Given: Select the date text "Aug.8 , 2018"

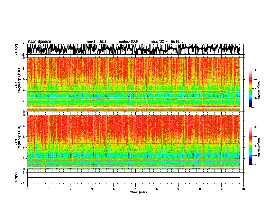Looking at the screenshot, I should (97, 42).
